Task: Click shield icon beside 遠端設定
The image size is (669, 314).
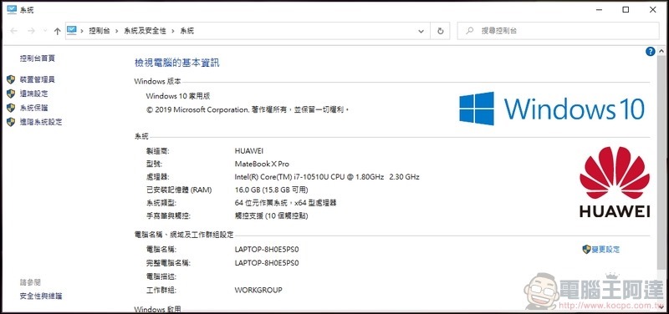Action: 11,94
